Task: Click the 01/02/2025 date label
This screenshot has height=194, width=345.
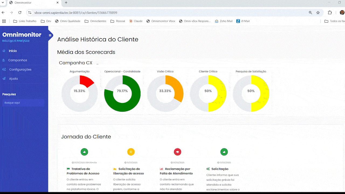Action: pos(178,163)
